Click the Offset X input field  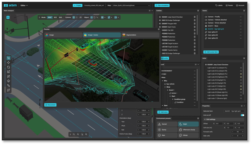pos(219,124)
